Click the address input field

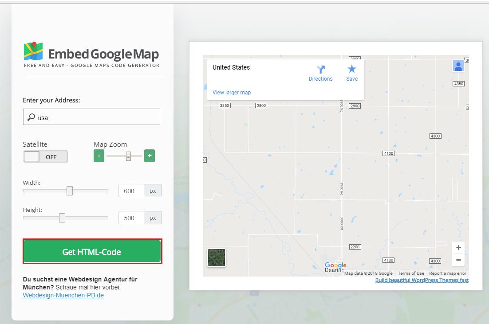[x=97, y=117]
